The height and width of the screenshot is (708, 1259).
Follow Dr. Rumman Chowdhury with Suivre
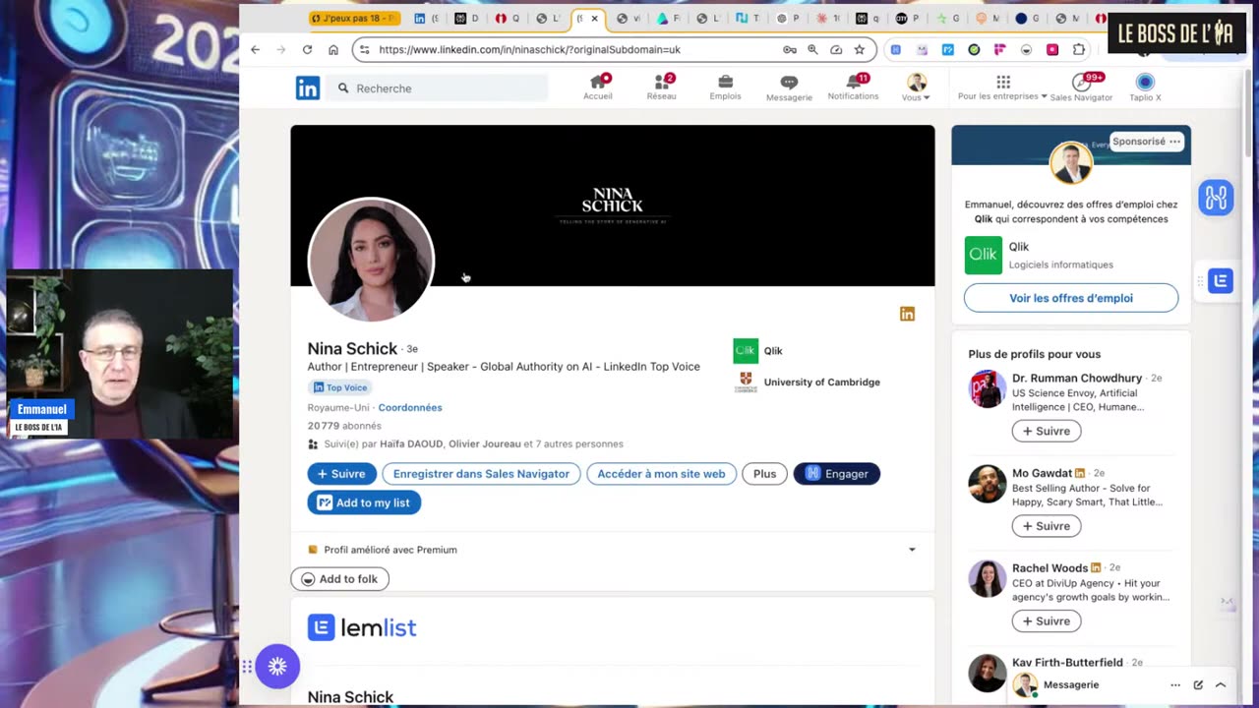coord(1046,431)
